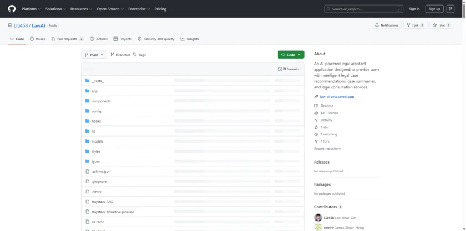Click the Sign up button
This screenshot has height=231, width=466.
coord(433,9)
